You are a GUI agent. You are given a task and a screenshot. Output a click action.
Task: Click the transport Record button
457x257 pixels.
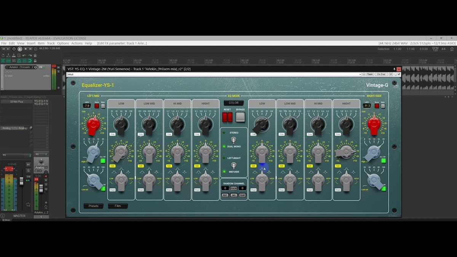coord(14,49)
